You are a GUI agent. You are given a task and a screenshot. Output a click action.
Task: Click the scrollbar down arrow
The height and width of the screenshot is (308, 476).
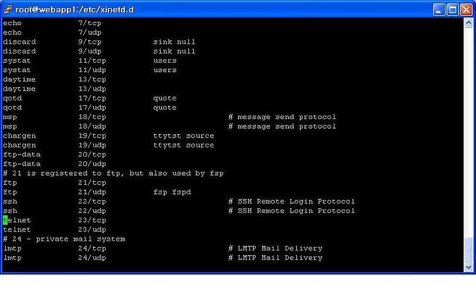(469, 267)
